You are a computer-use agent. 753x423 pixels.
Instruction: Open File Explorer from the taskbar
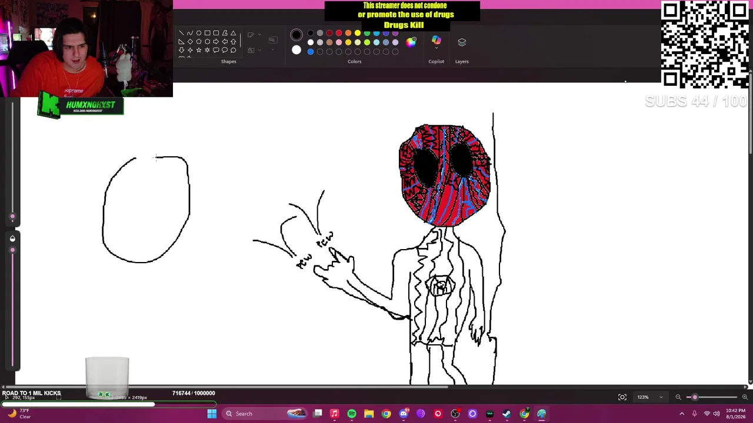click(369, 414)
